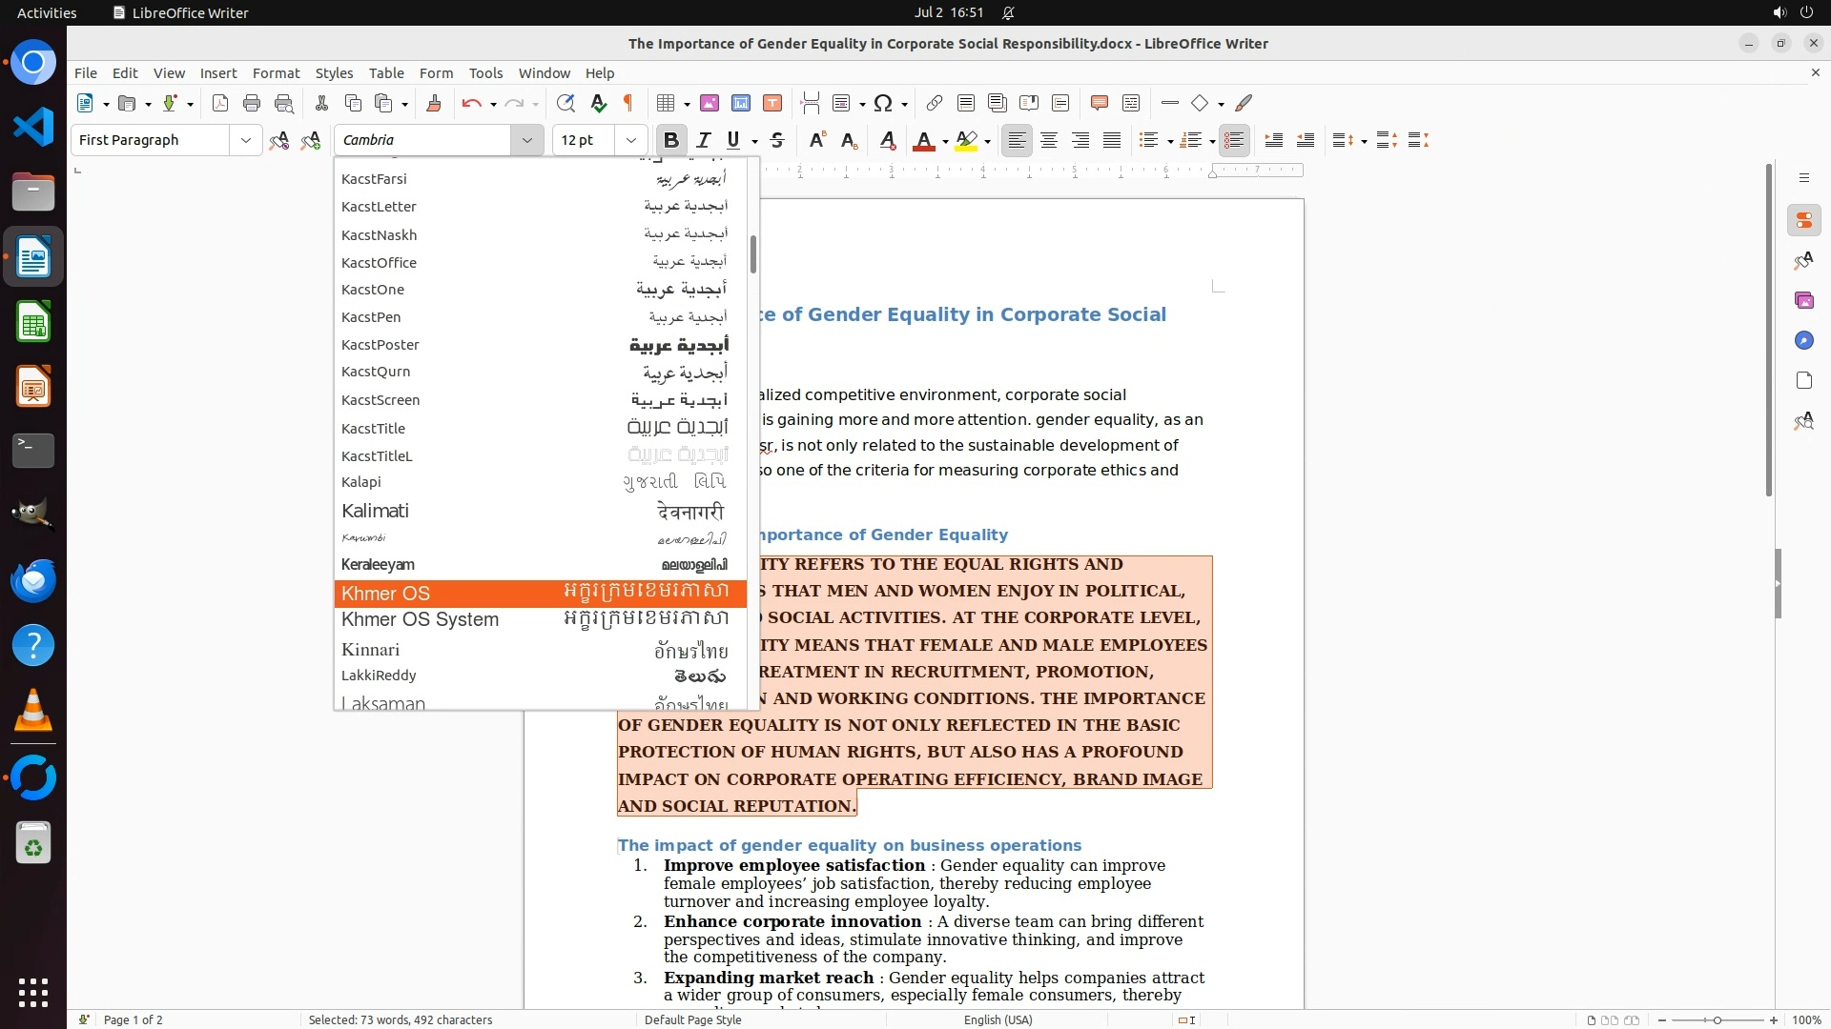Toggle Bold formatting button

pos(671,140)
